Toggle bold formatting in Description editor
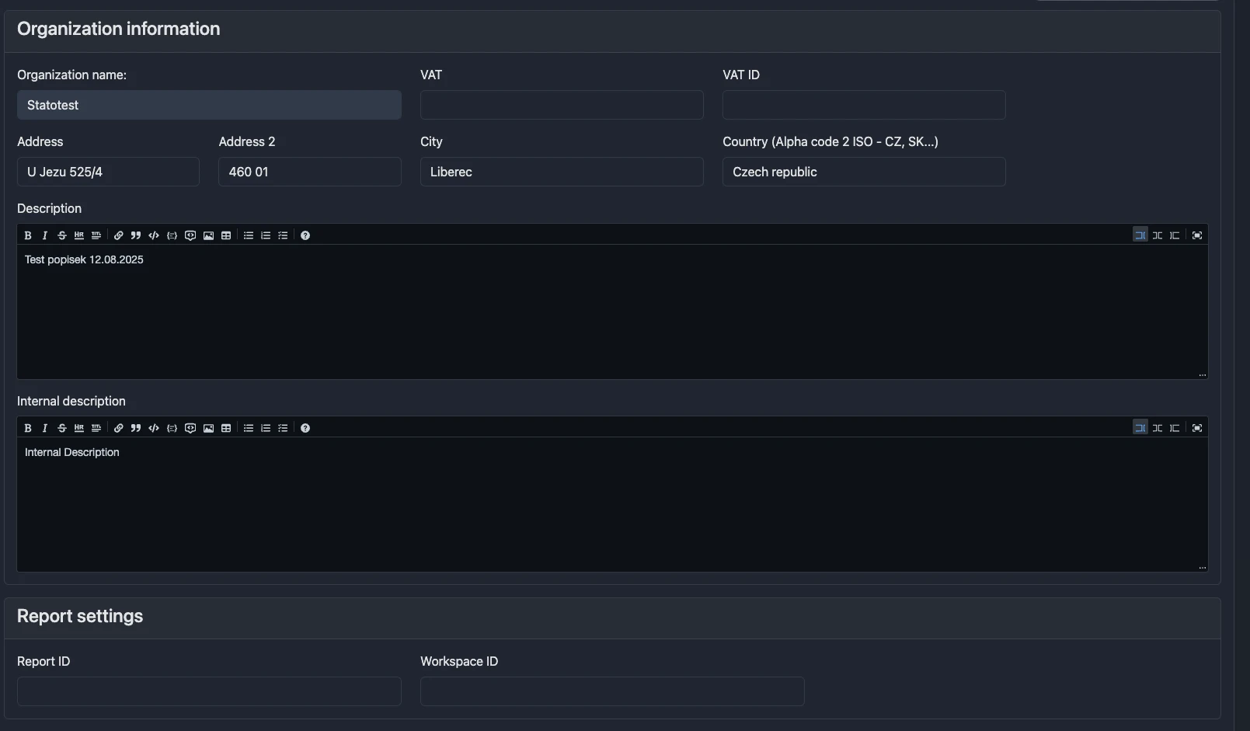 click(x=27, y=235)
